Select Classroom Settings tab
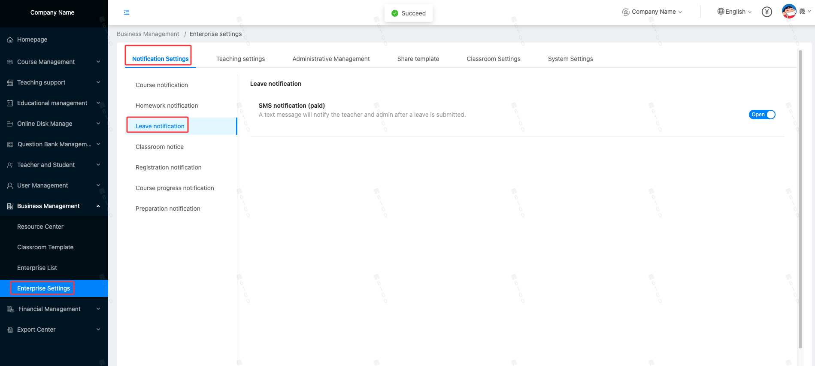 [493, 59]
